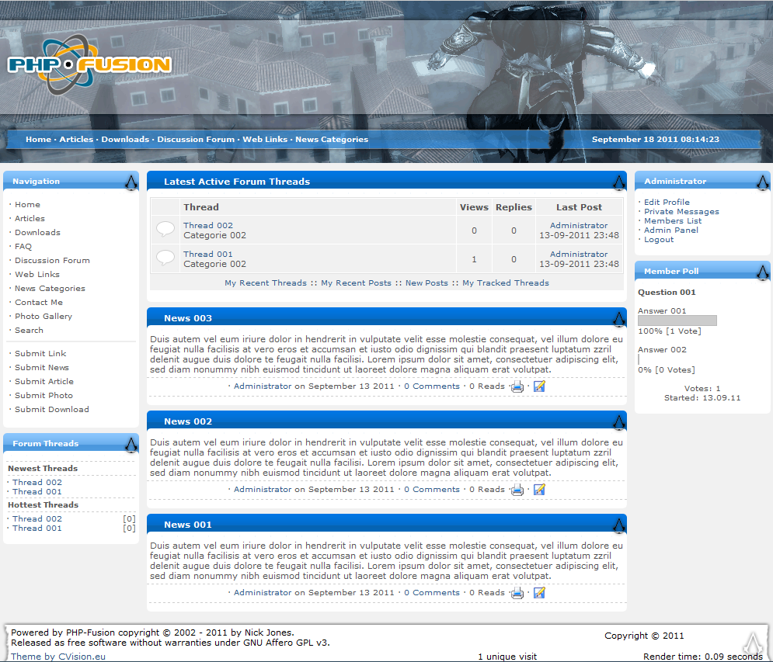773x662 pixels.
Task: Open 0 Comments for News 003
Action: [x=432, y=386]
